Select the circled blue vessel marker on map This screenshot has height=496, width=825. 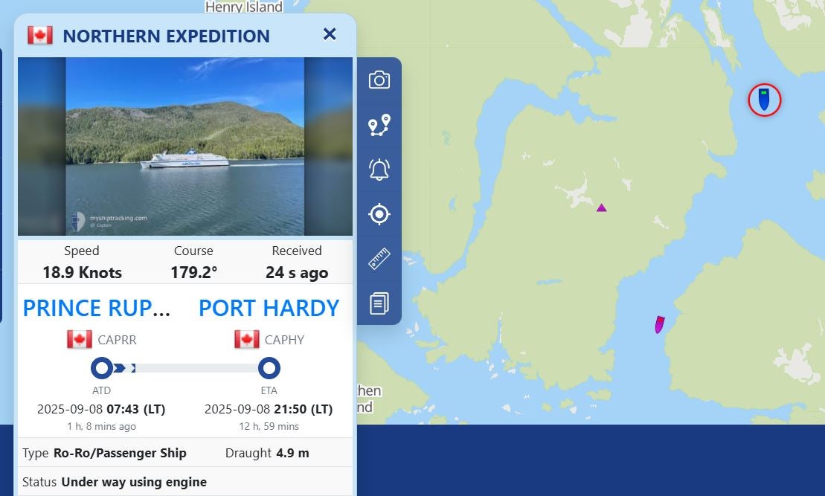pyautogui.click(x=763, y=101)
